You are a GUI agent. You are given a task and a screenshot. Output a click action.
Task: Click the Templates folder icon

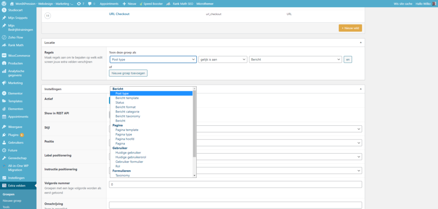4,101
